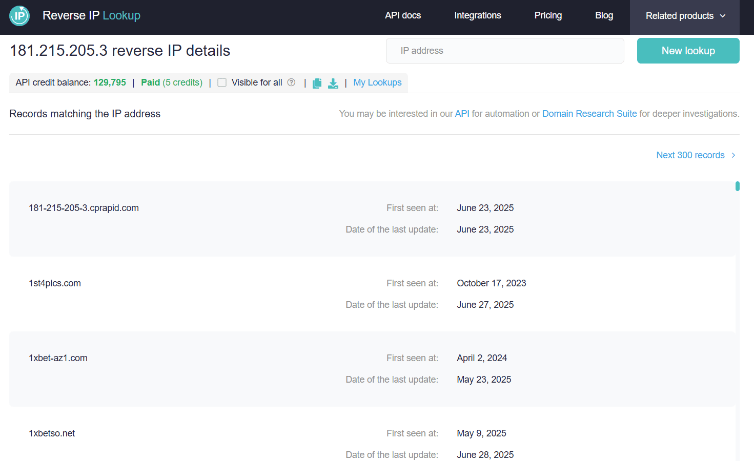Click the Next records chevron arrow
Screen dimensions: 754x461
pyautogui.click(x=733, y=155)
